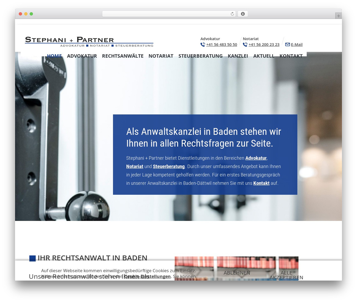Click the bookshelf image thumbnail
Image resolution: width=357 pixels, height=302 pixels.
coord(237,268)
